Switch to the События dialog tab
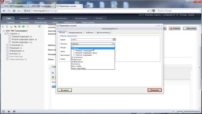This screenshot has width=202, height=114. [89, 33]
